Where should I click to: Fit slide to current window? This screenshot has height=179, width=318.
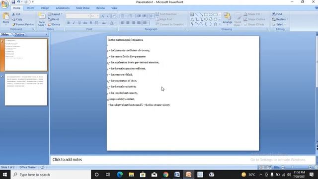[x=316, y=167]
